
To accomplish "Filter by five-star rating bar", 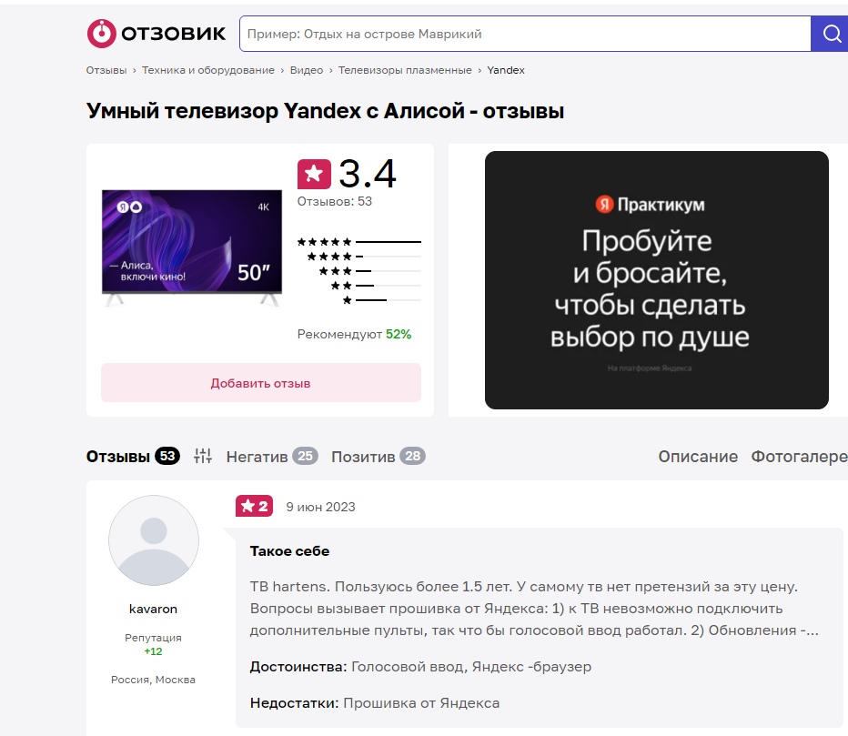I will tap(359, 242).
